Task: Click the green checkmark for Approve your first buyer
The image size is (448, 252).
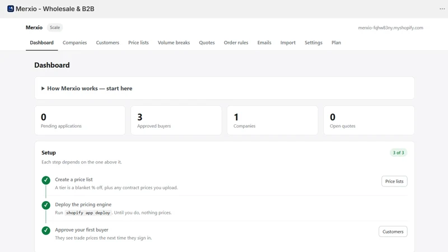Action: pos(46,230)
